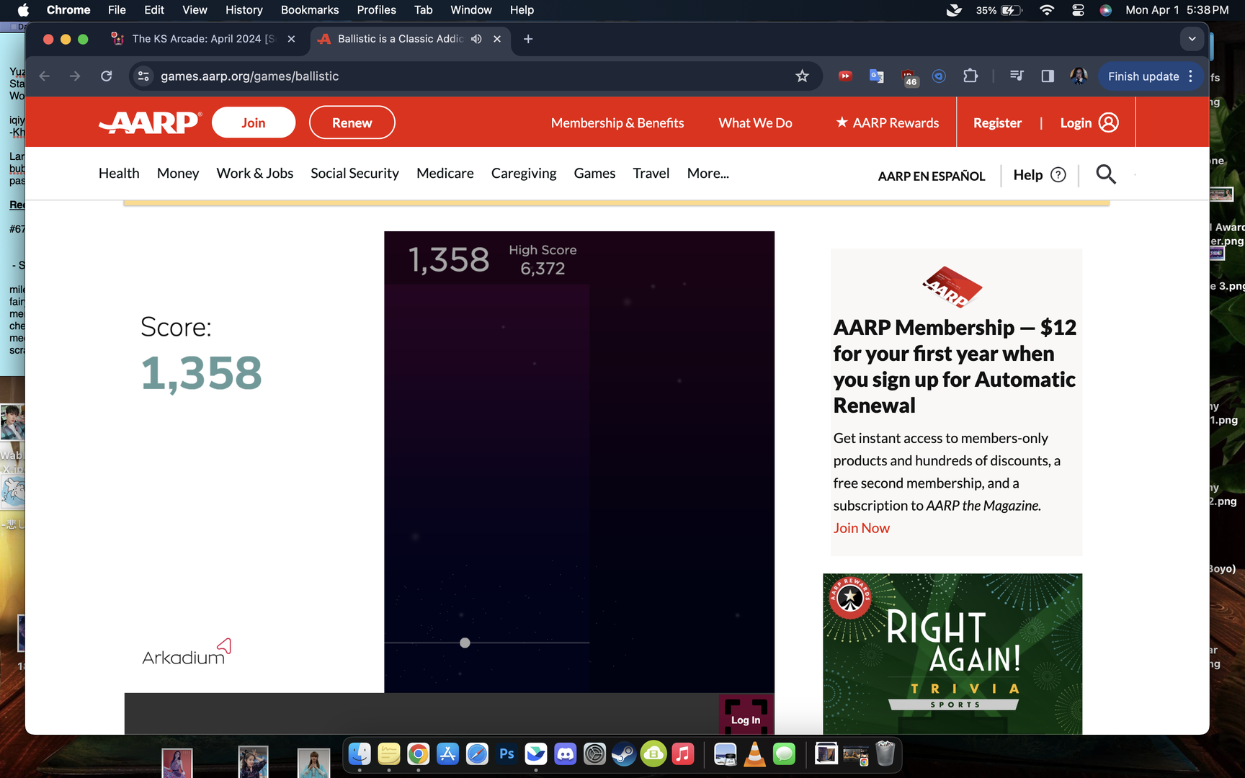Screen dimensions: 1245x778
Task: Click the Renew button
Action: click(352, 122)
